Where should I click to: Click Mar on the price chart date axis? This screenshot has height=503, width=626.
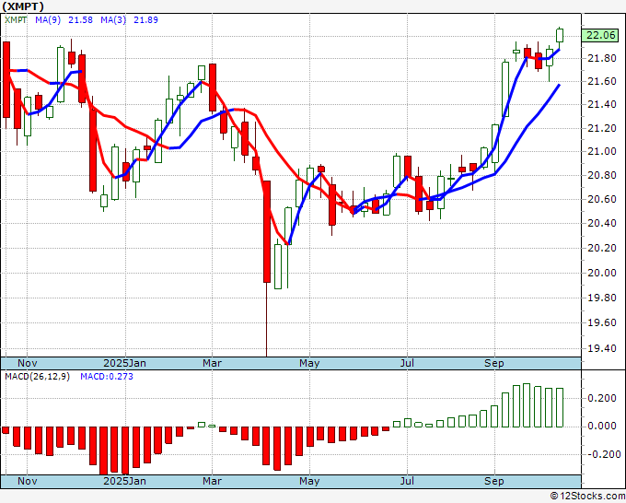coord(212,363)
